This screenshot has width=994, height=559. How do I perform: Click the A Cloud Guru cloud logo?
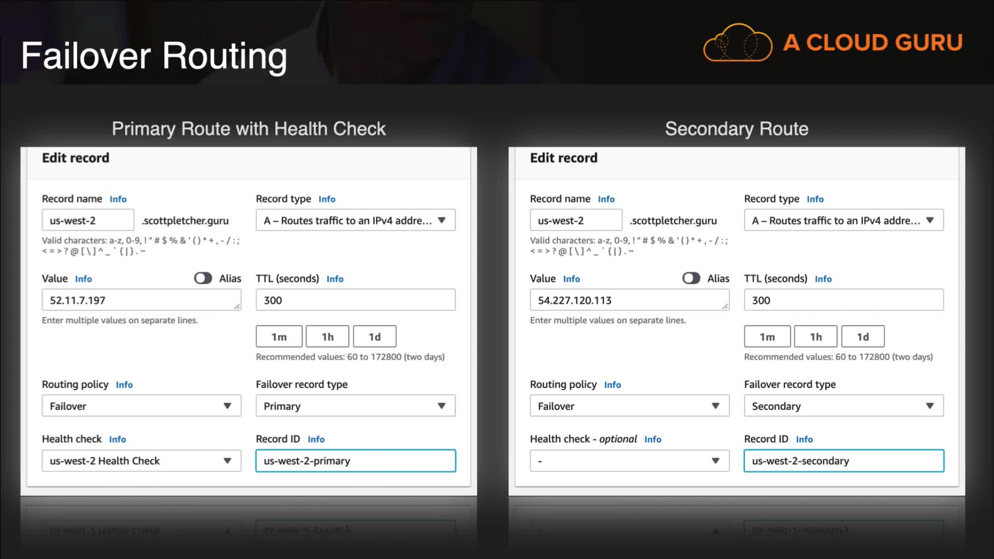737,43
